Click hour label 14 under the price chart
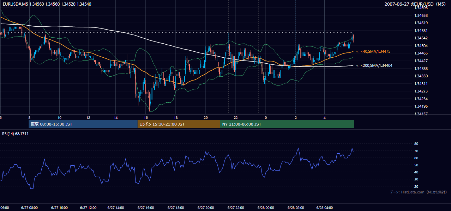This screenshot has width=451, height=211. [116, 117]
